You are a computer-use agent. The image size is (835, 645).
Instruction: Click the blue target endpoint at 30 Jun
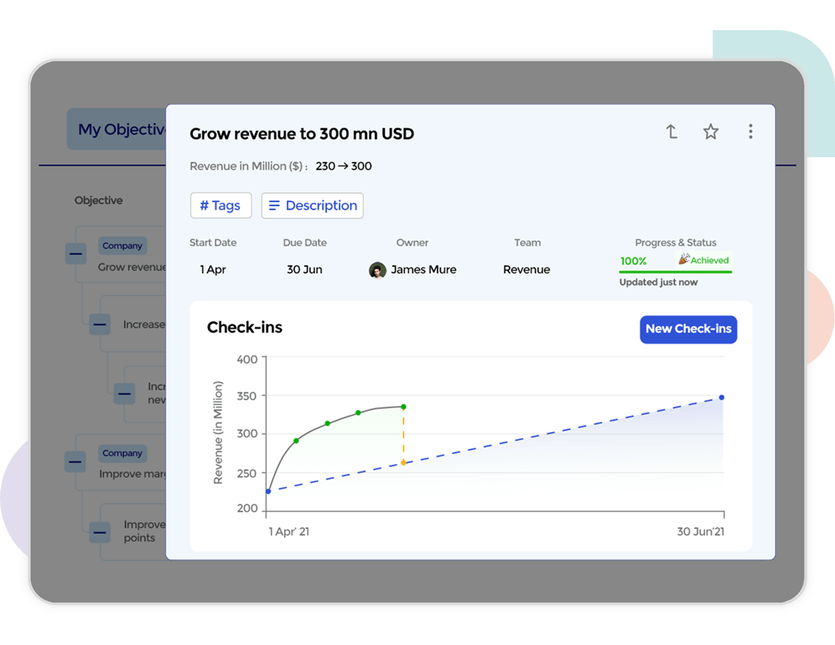coord(722,398)
